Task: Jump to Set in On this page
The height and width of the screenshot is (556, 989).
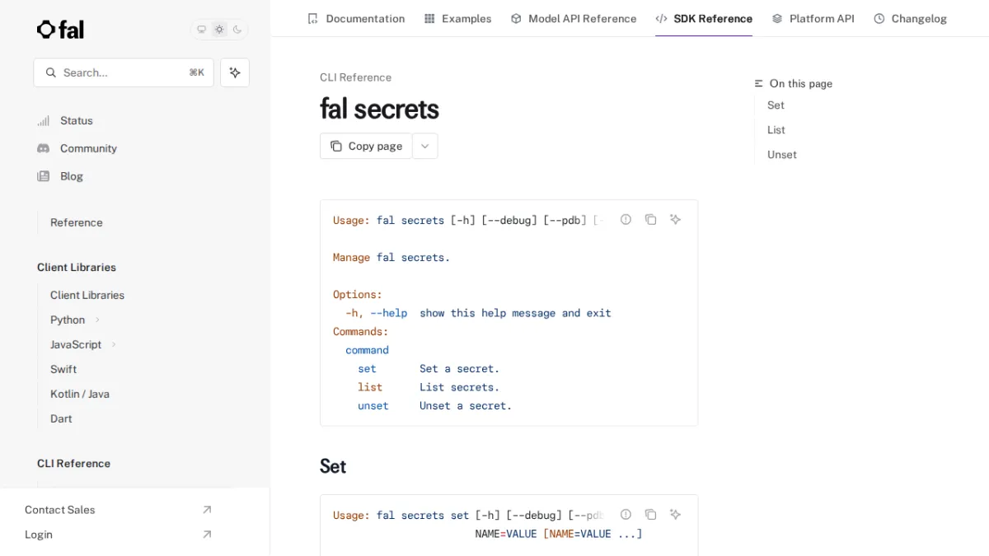Action: pos(776,105)
